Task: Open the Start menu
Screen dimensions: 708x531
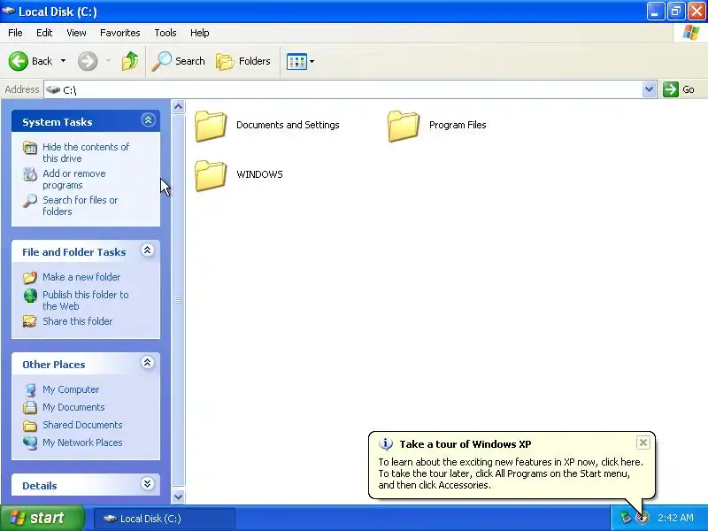Action: 42,518
